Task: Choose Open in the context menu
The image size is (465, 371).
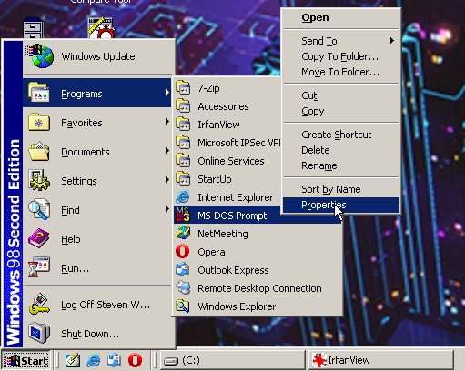Action: [341, 17]
